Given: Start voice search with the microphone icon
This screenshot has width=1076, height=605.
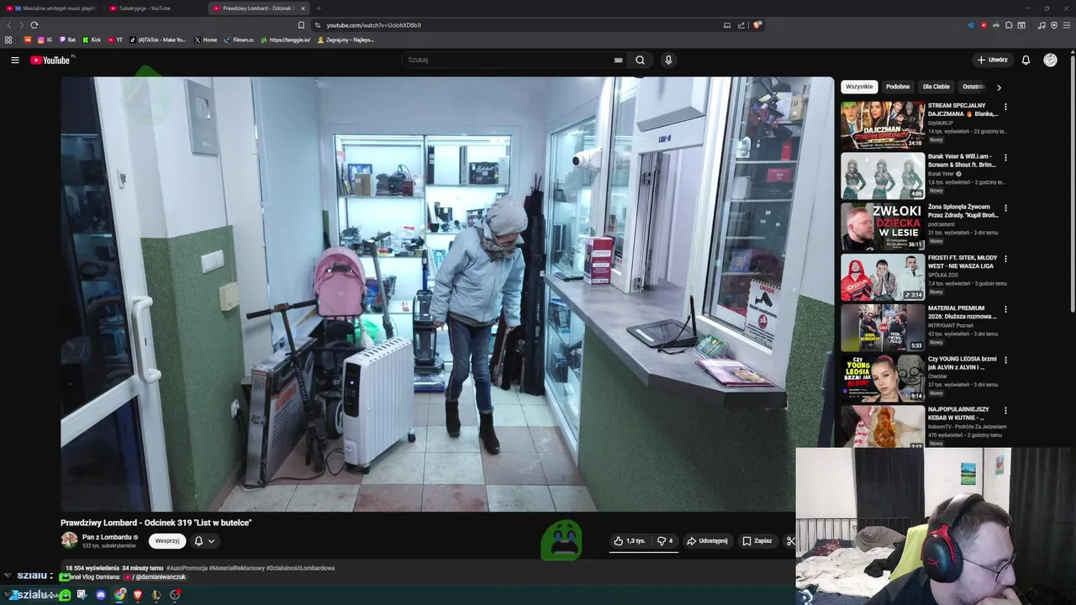Looking at the screenshot, I should click(x=668, y=60).
